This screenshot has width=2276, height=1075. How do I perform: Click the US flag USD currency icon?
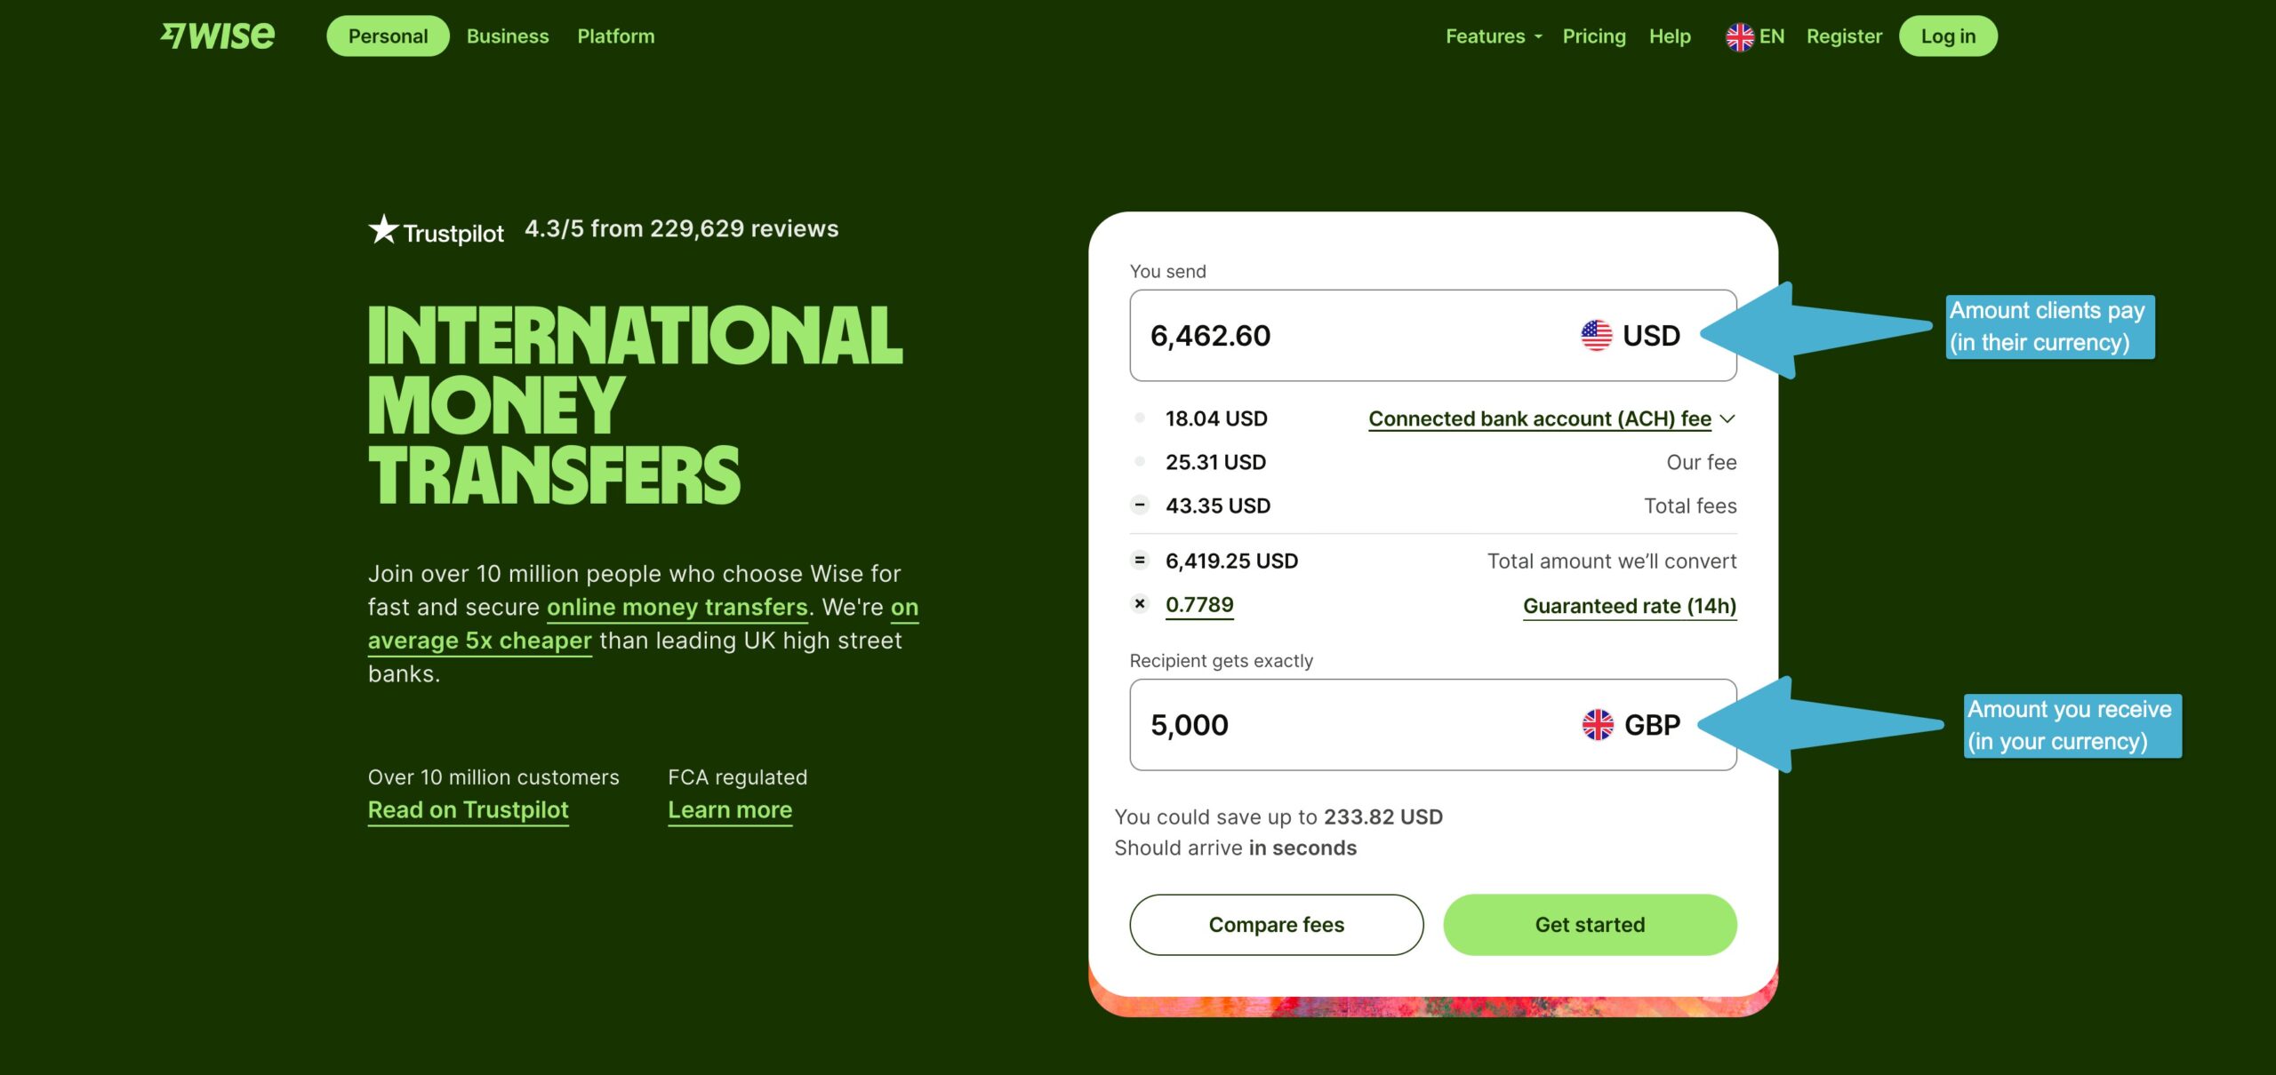pyautogui.click(x=1597, y=335)
